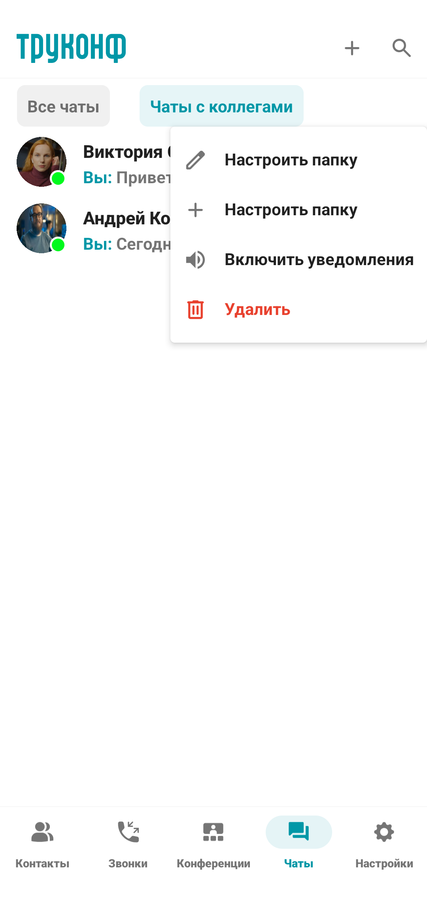427x901 pixels.
Task: Tap the plus icon in the header
Action: coord(351,48)
